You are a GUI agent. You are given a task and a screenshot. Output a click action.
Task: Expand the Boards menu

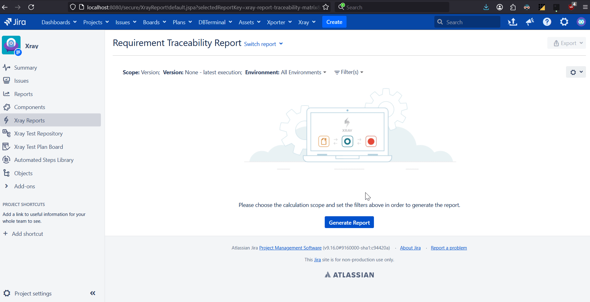pyautogui.click(x=154, y=22)
